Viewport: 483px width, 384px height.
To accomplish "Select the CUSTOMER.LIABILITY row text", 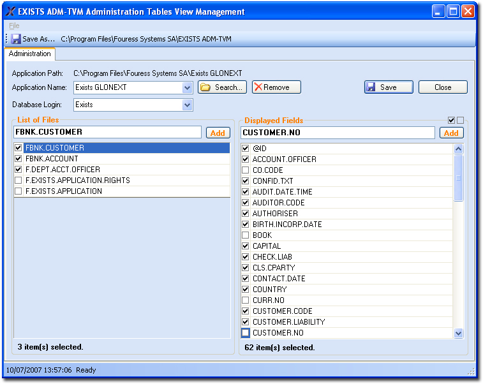I will click(289, 322).
